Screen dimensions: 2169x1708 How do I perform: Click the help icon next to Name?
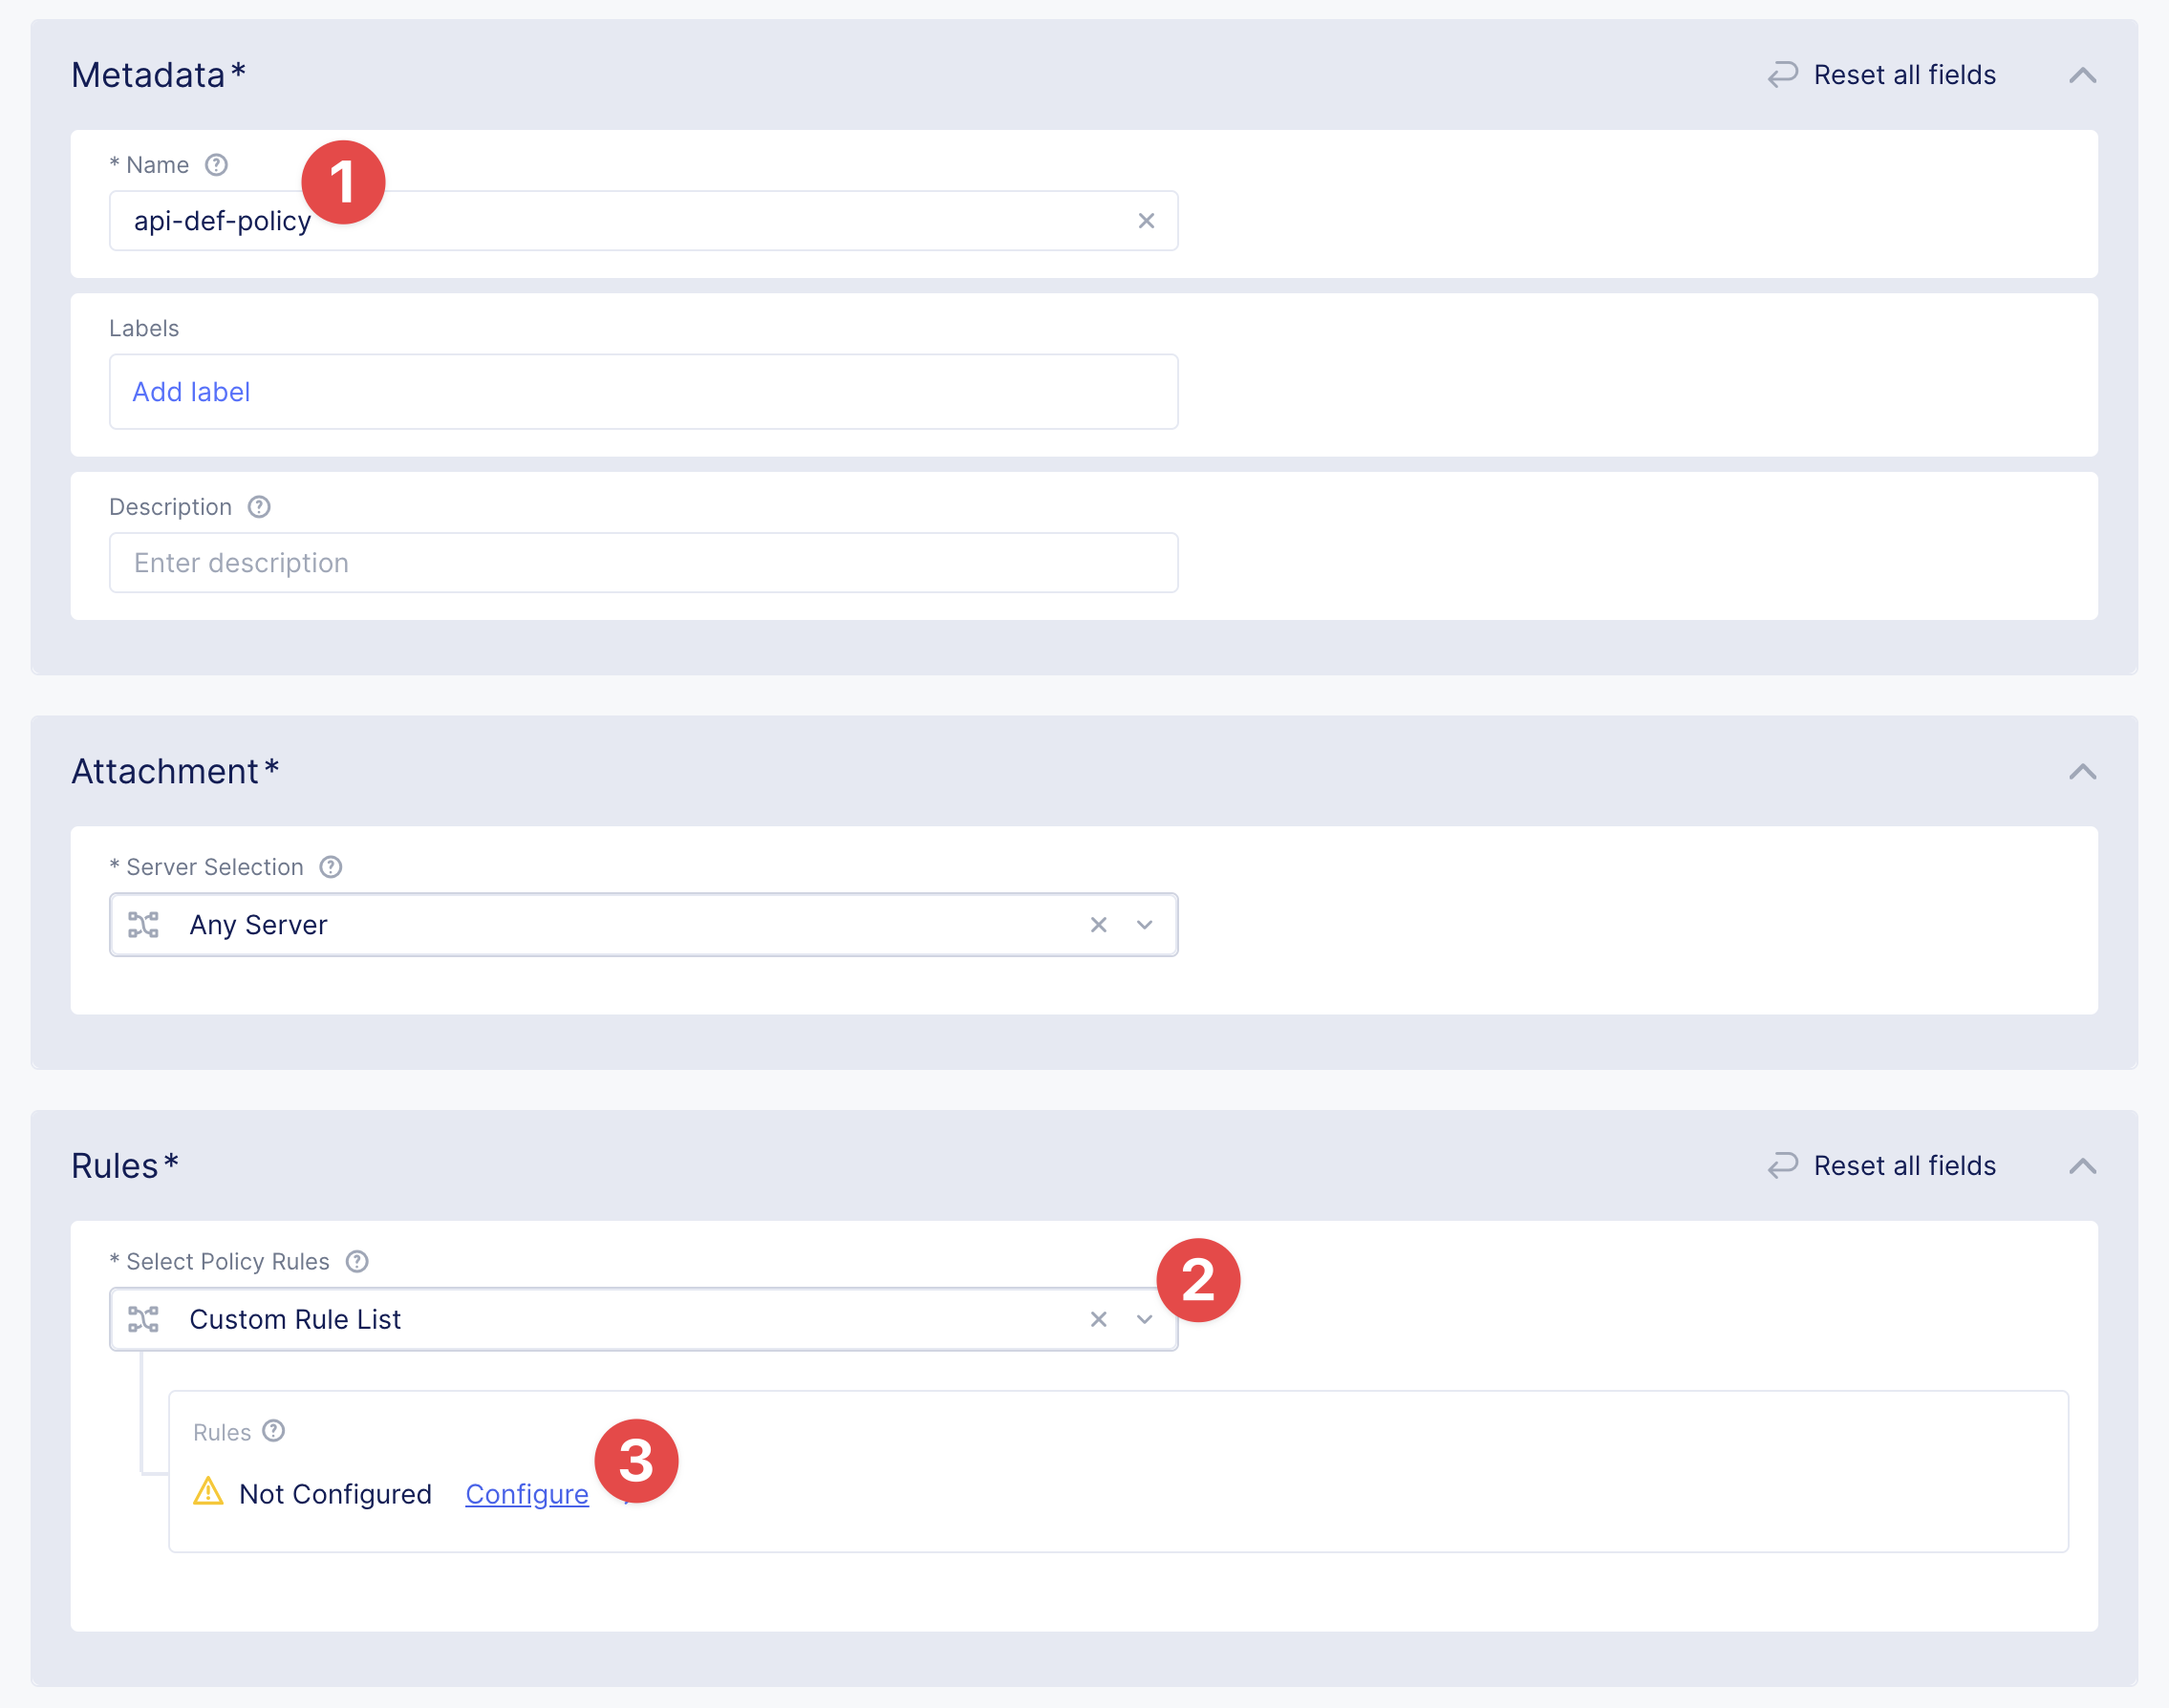(x=216, y=165)
